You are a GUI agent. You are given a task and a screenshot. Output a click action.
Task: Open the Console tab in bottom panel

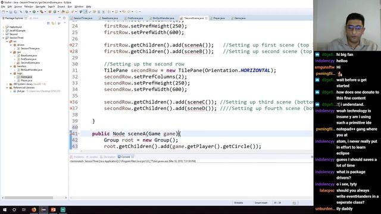point(126,157)
